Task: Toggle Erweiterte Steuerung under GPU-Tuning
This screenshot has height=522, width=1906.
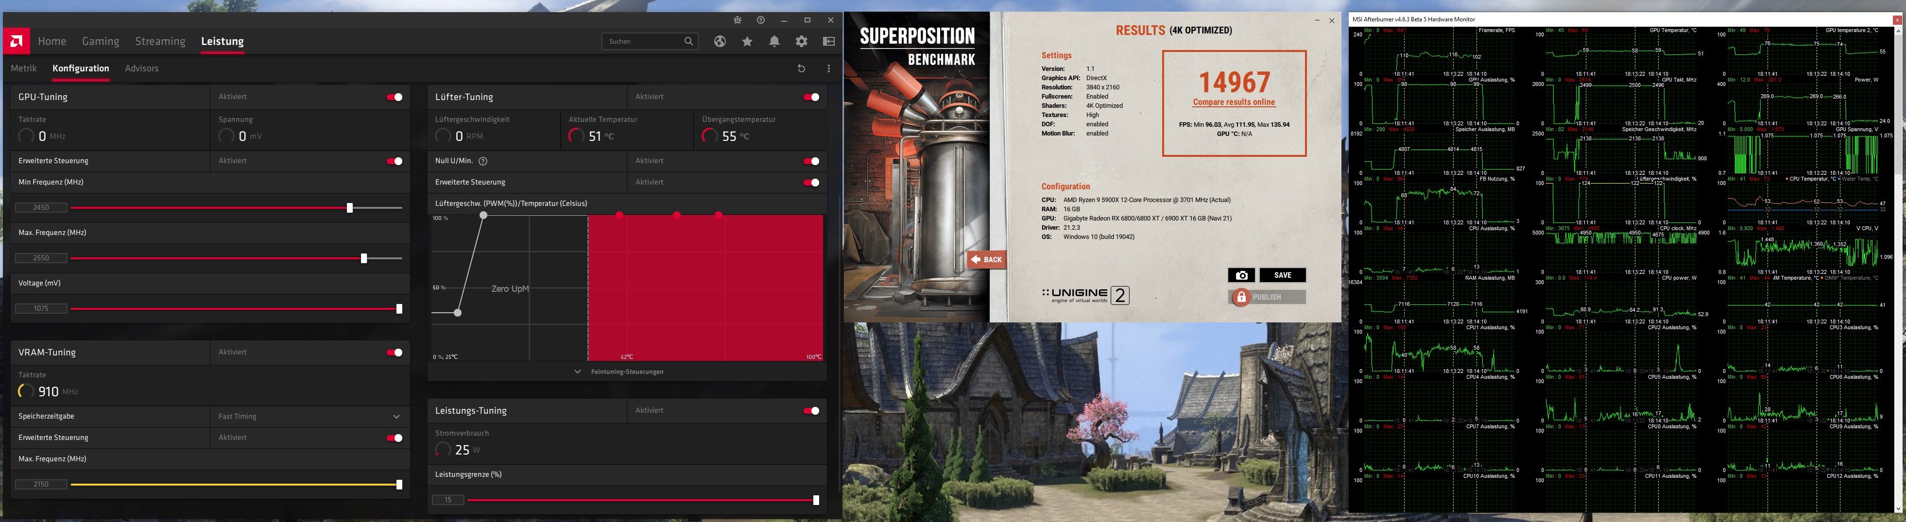Action: click(x=395, y=161)
